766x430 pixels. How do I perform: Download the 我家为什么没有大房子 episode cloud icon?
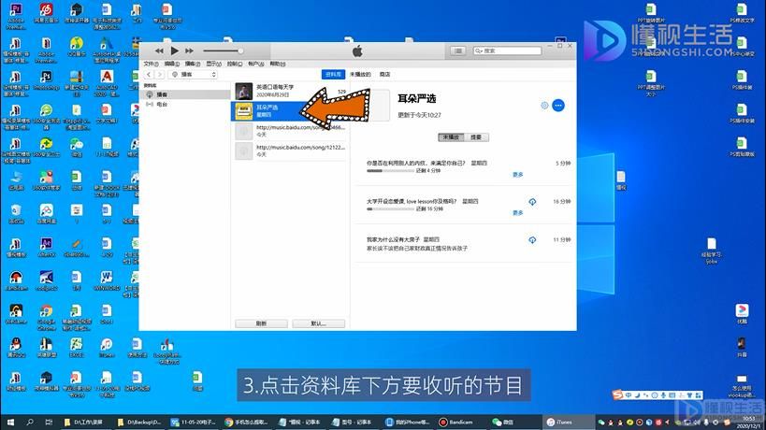tap(532, 240)
